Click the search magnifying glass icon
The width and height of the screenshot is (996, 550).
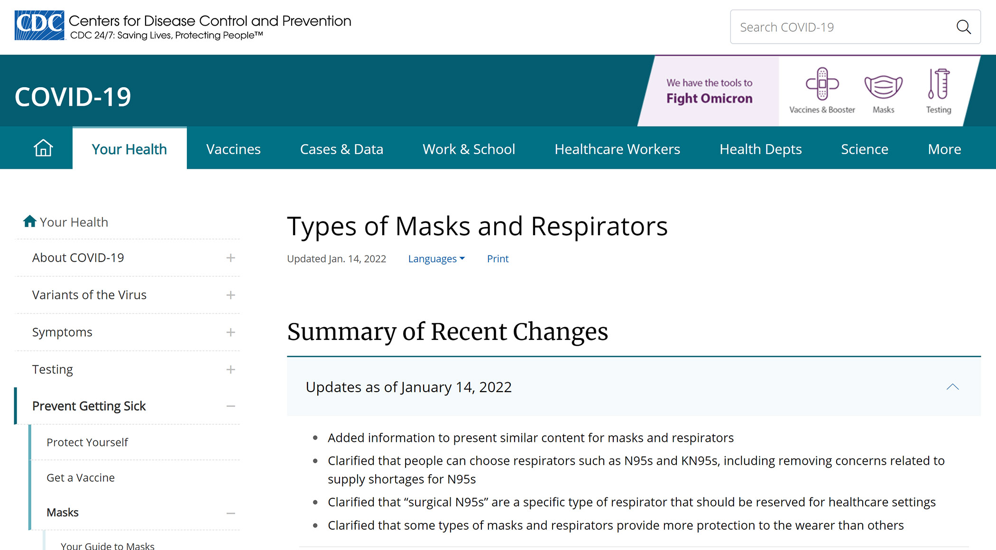pos(963,27)
